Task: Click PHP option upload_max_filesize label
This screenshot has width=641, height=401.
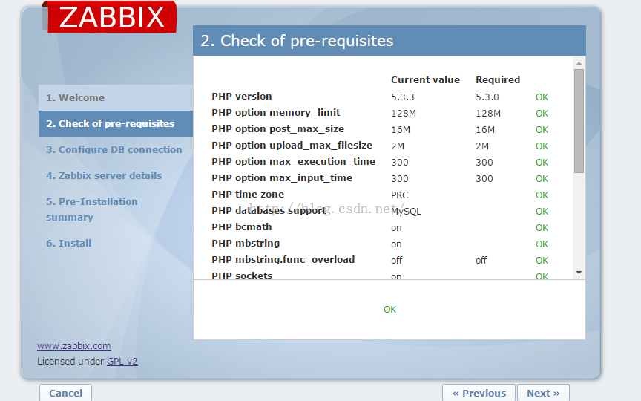Action: tap(292, 146)
